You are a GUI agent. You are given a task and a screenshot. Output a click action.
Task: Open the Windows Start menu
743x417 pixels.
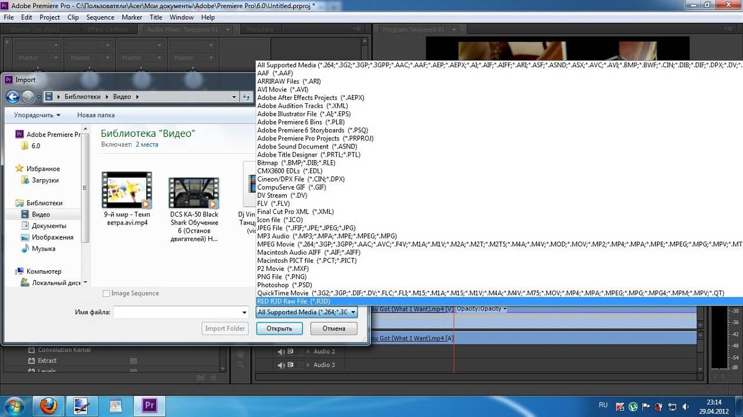(x=13, y=405)
